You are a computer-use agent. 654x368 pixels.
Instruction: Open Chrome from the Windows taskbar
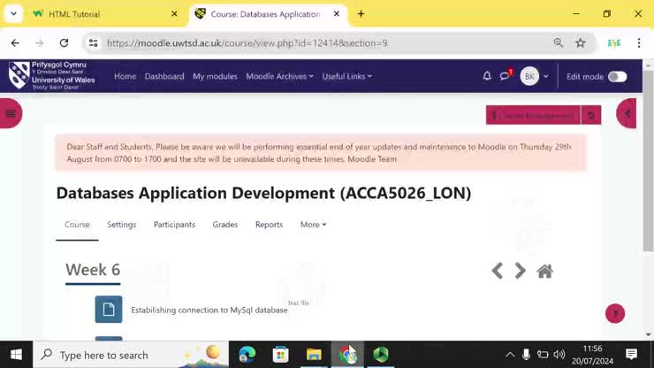348,355
